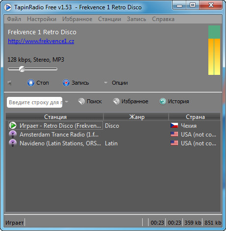Sort by the Станция column header
226x231 pixels.
(x=54, y=117)
